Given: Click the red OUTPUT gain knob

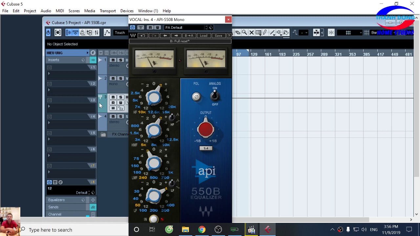Looking at the screenshot, I should (206, 129).
